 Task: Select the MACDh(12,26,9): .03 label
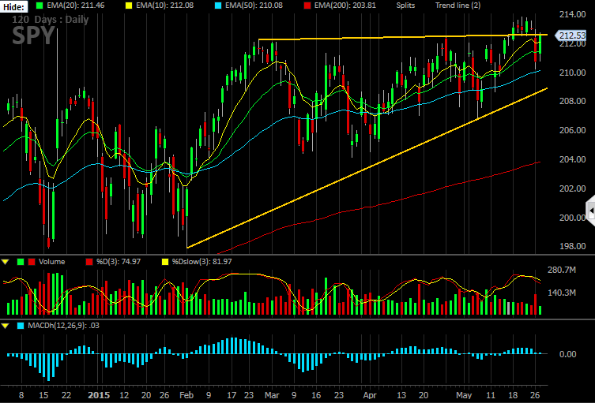63,326
